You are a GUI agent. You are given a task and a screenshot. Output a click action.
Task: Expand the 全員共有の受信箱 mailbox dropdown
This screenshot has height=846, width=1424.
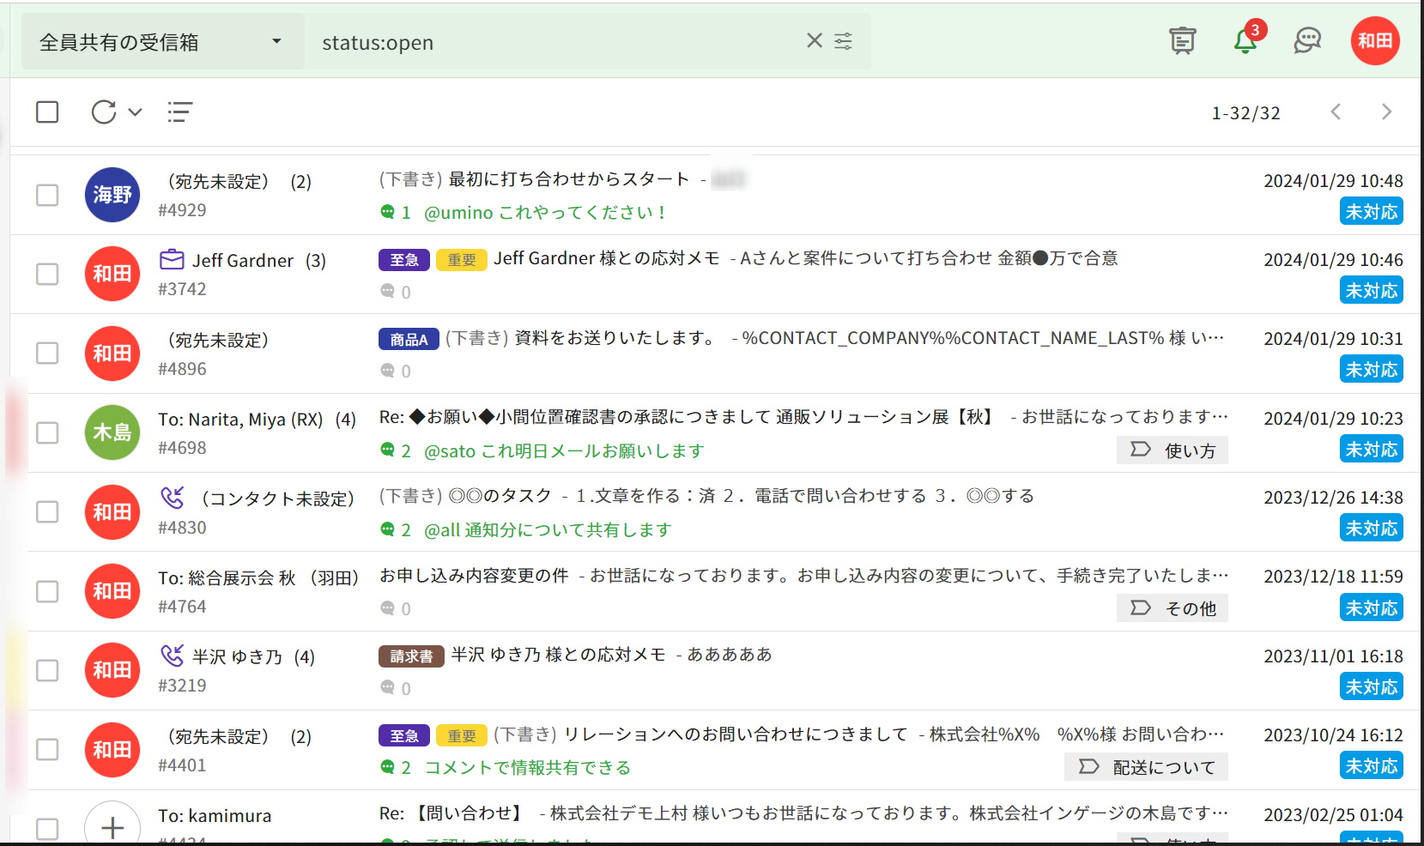click(276, 42)
